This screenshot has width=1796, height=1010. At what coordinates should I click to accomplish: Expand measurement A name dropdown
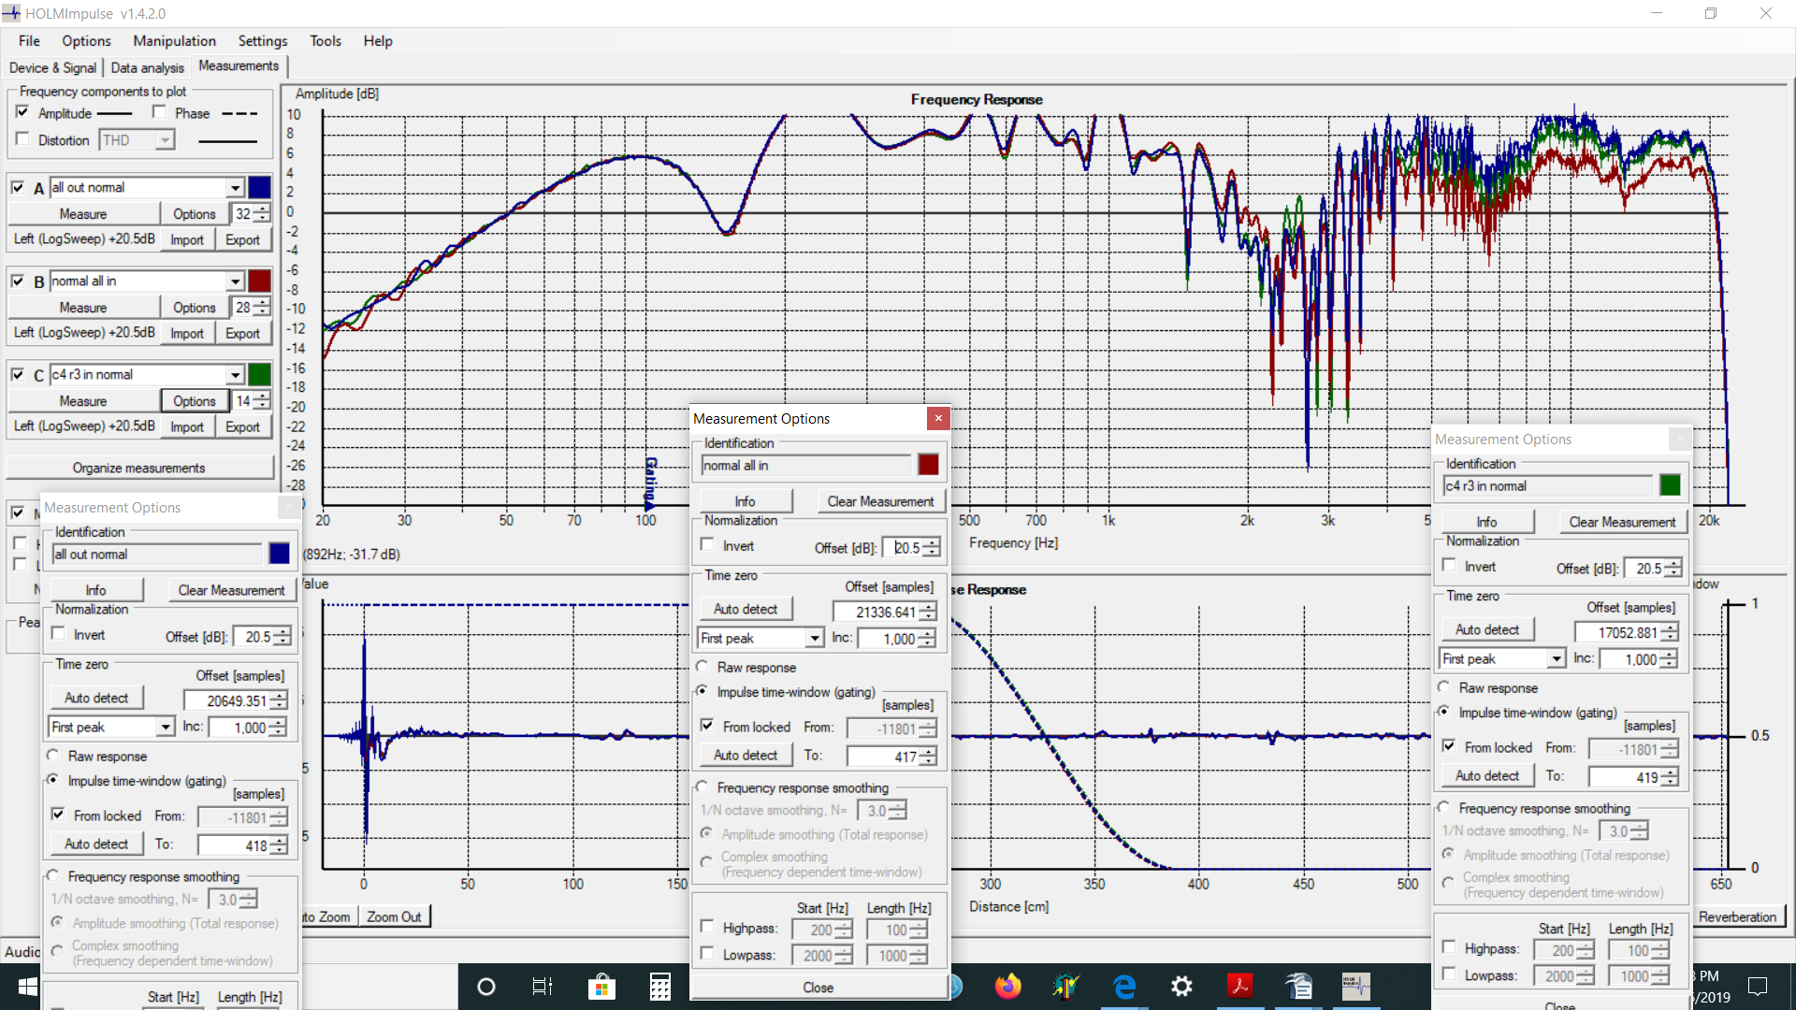pyautogui.click(x=236, y=188)
